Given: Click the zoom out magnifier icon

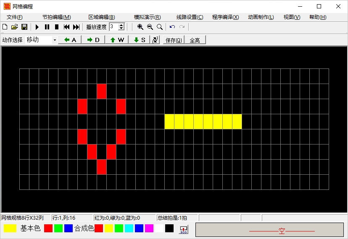Looking at the screenshot, I should tap(150, 27).
